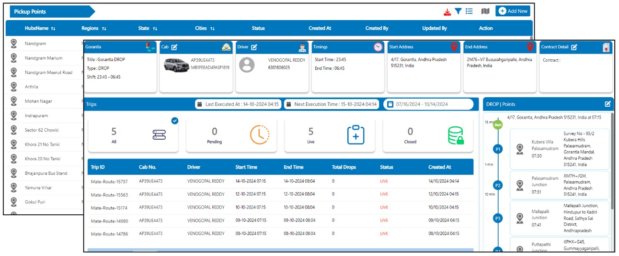Image resolution: width=619 pixels, height=256 pixels.
Task: Open the filter funnel icon
Action: 458,11
